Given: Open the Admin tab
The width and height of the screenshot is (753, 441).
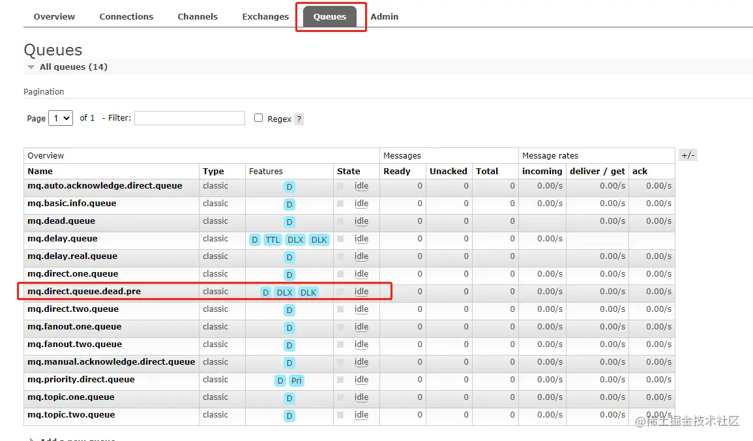Looking at the screenshot, I should coord(384,16).
